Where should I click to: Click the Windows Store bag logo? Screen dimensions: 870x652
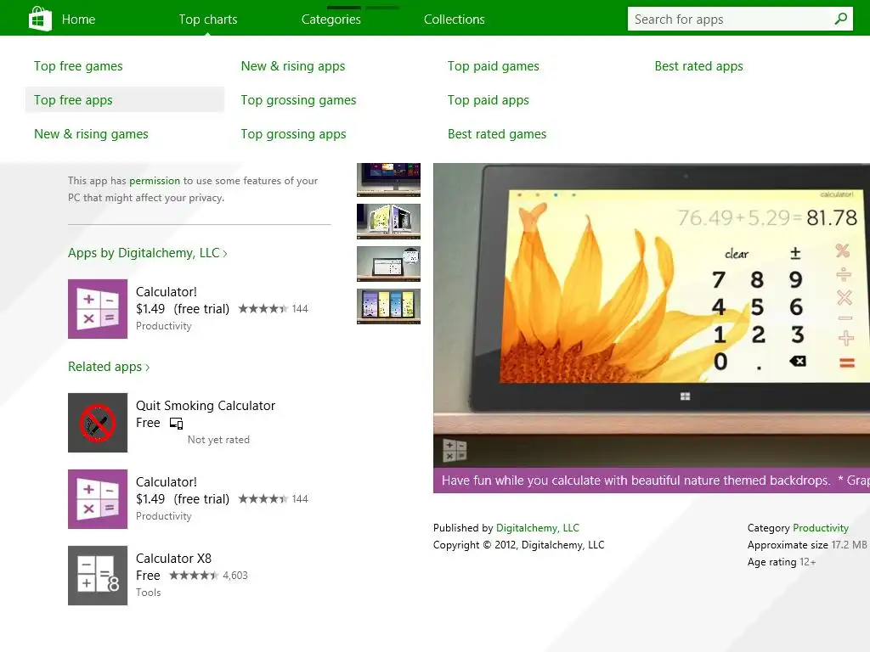pyautogui.click(x=40, y=19)
